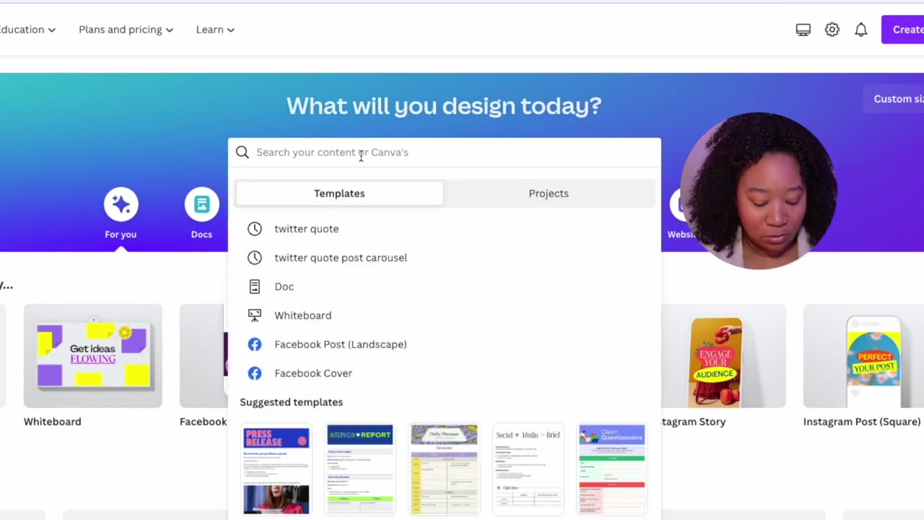Expand the Plans and pricing menu
This screenshot has height=520, width=924.
[x=126, y=30]
